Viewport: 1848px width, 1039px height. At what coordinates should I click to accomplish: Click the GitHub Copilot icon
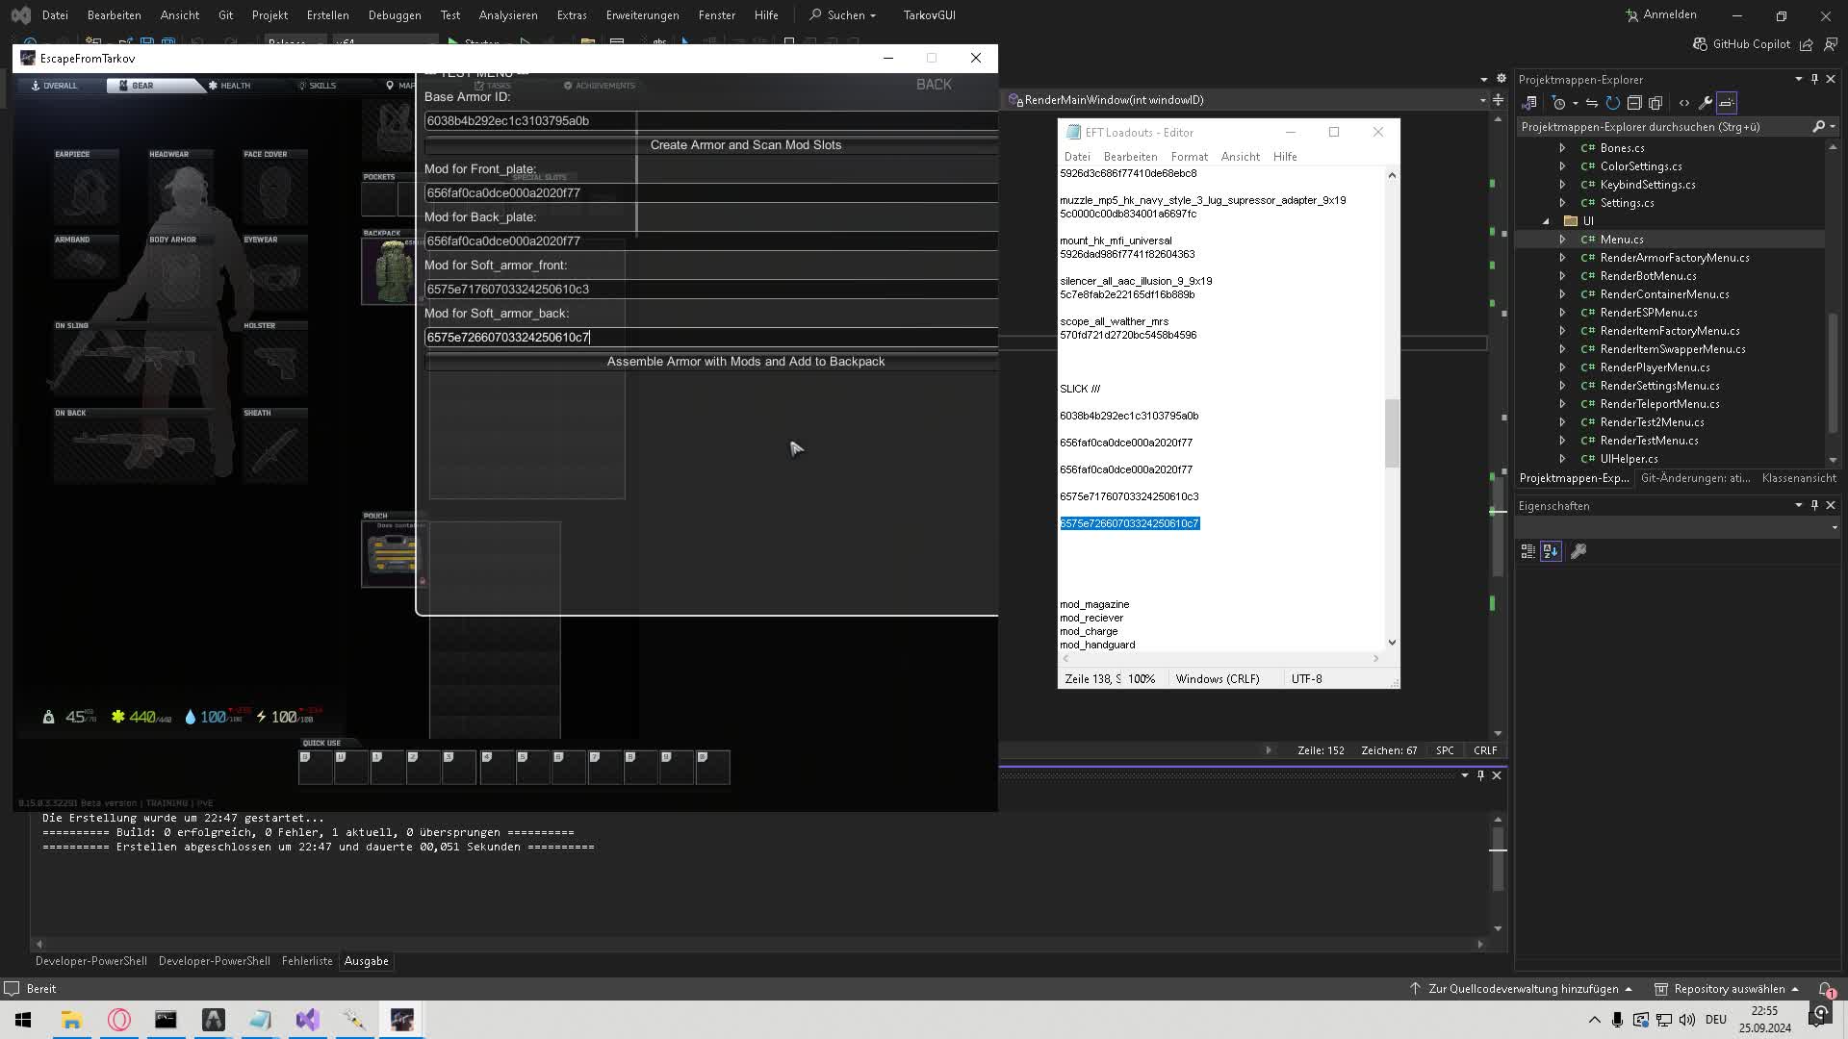1700,44
